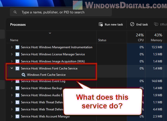Click the End task circle-slash icon
This screenshot has width=167, height=121.
pos(132,24)
